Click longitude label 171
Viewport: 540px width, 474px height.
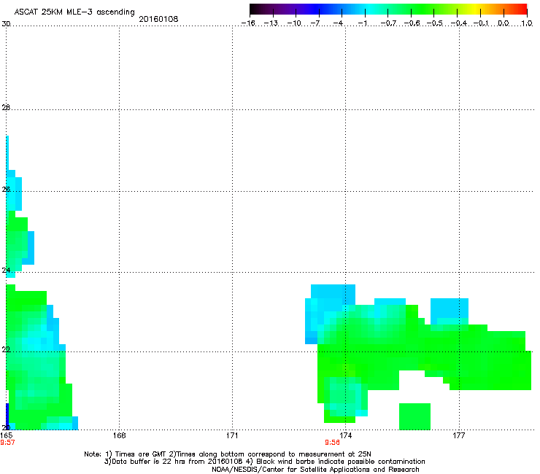point(232,435)
